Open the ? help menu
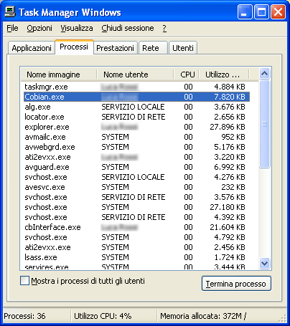Image resolution: width=290 pixels, height=326 pixels. tap(164, 28)
